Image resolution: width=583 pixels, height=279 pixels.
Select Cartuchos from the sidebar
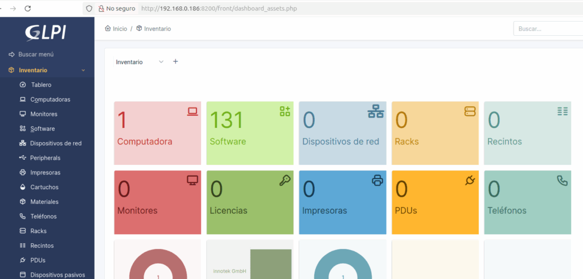click(44, 187)
